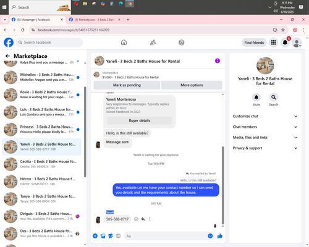
Task: Open the Groups icon in top navigation
Action: coord(182,43)
